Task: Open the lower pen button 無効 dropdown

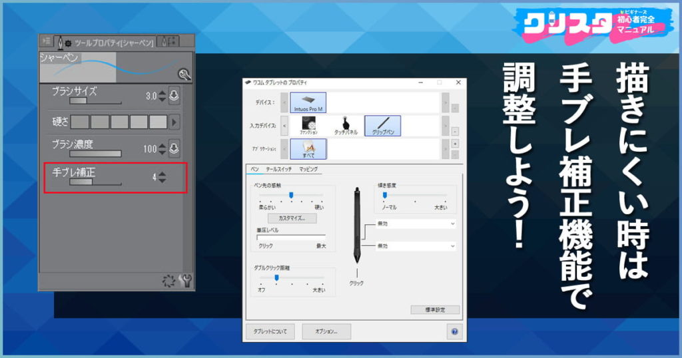Action: coord(416,246)
